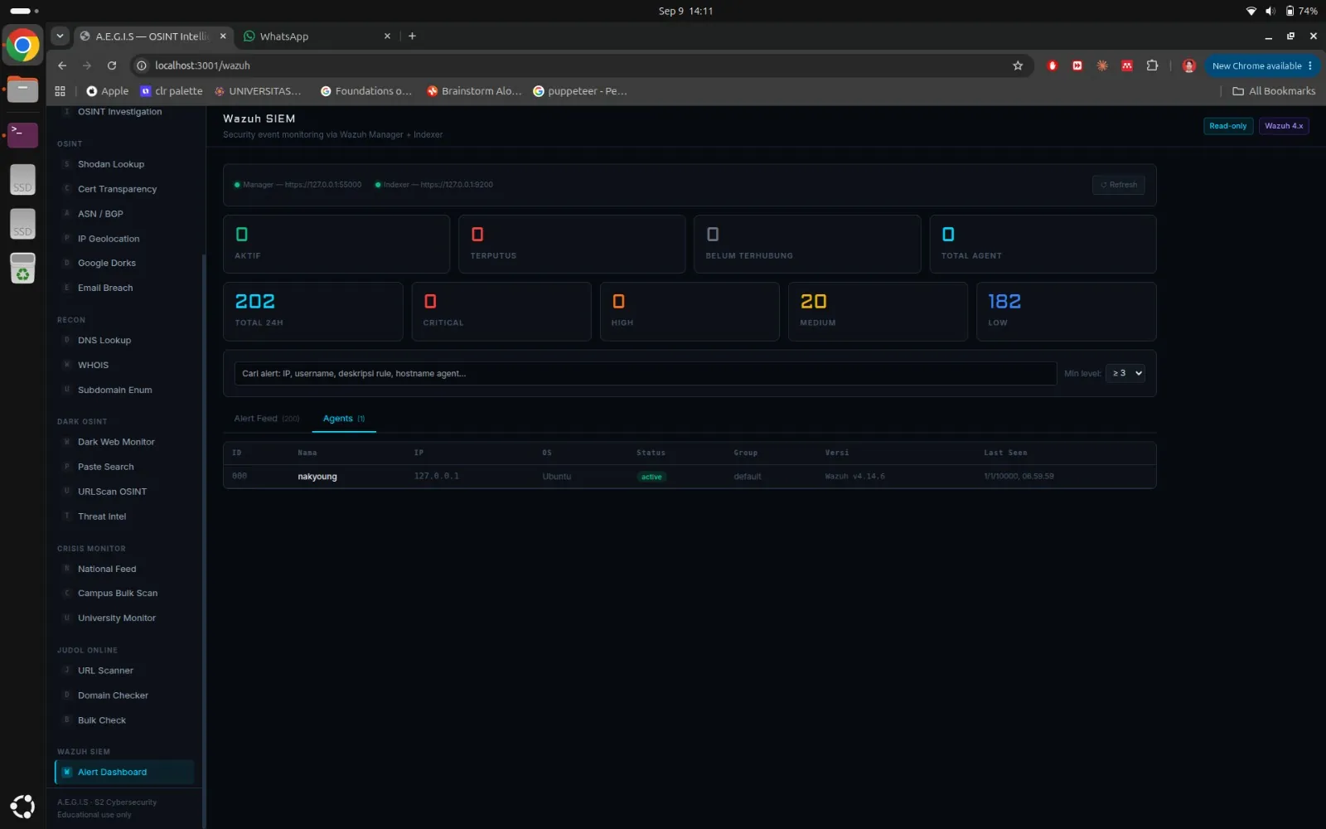Change the Min level dropdown
The image size is (1326, 829).
coord(1125,373)
